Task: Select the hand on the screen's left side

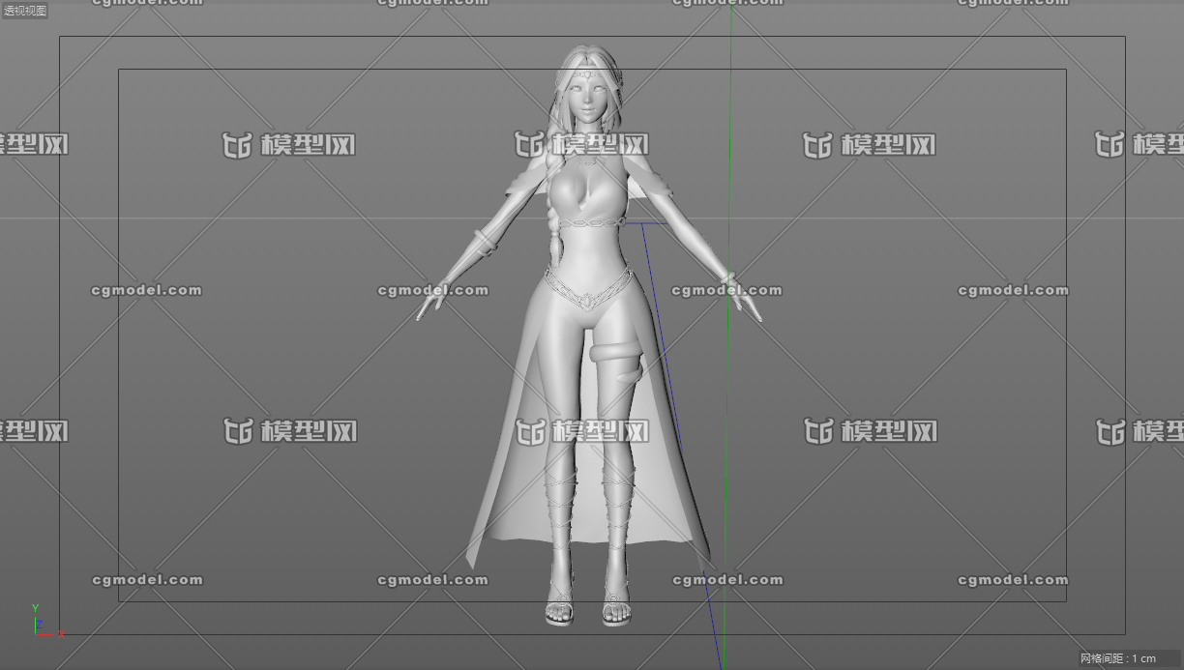Action: click(430, 303)
